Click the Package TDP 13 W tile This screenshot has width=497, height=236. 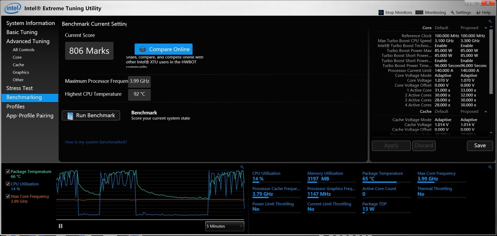coord(386,207)
